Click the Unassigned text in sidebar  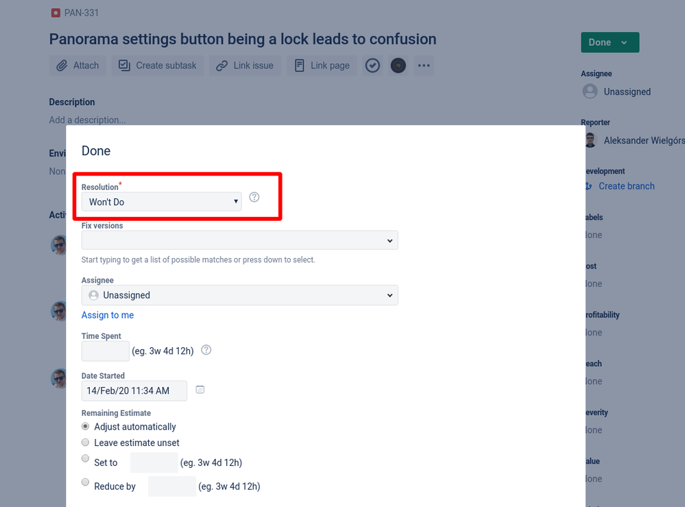pyautogui.click(x=627, y=92)
